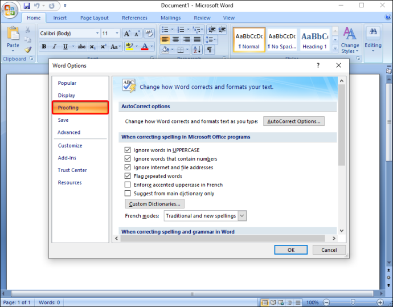This screenshot has width=393, height=307.
Task: Enable Enforce accented uppercase in French
Action: tap(128, 185)
